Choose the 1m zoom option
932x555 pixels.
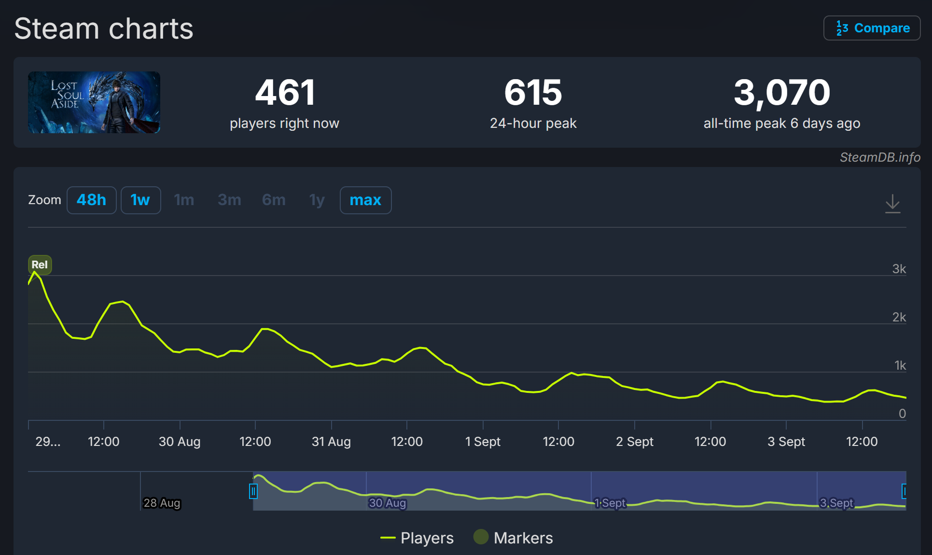click(x=184, y=200)
